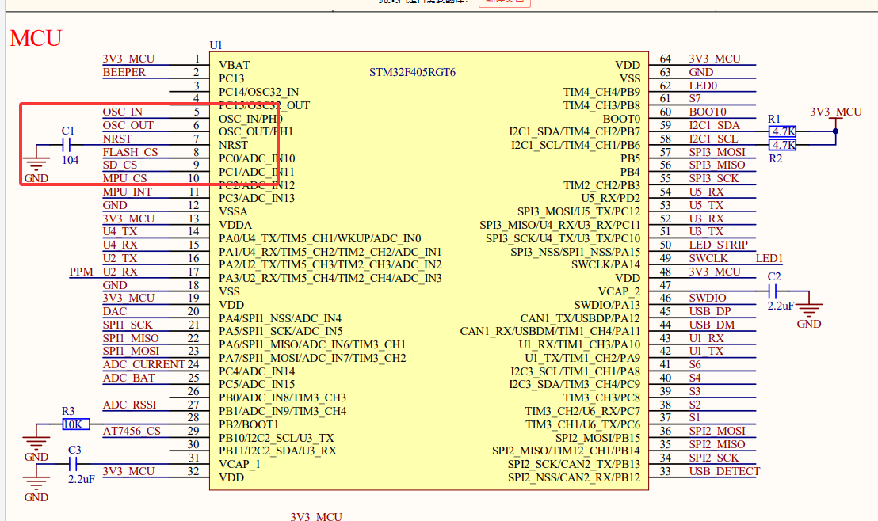Click the VCAP_2 pin name

pos(619,291)
